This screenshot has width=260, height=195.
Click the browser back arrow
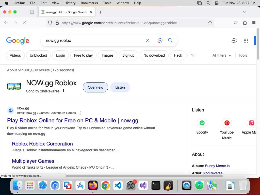pyautogui.click(x=6, y=23)
